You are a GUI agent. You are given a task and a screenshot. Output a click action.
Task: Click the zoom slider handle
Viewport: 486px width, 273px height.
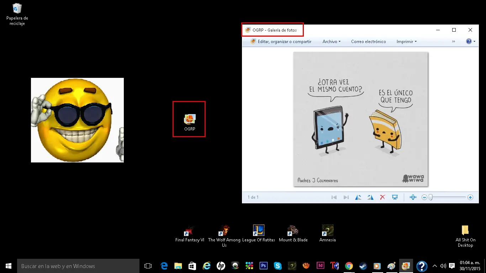coord(430,197)
